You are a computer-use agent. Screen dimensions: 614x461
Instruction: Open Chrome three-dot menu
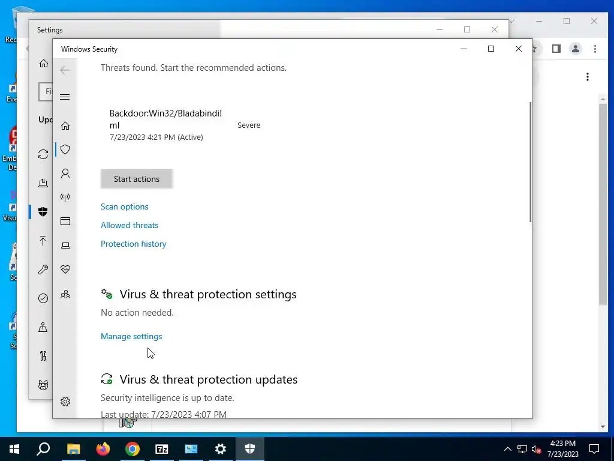click(595, 49)
